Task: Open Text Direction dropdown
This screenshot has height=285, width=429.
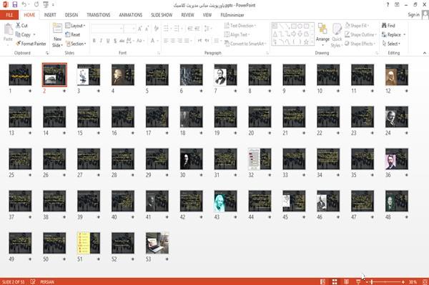Action: tap(240, 26)
